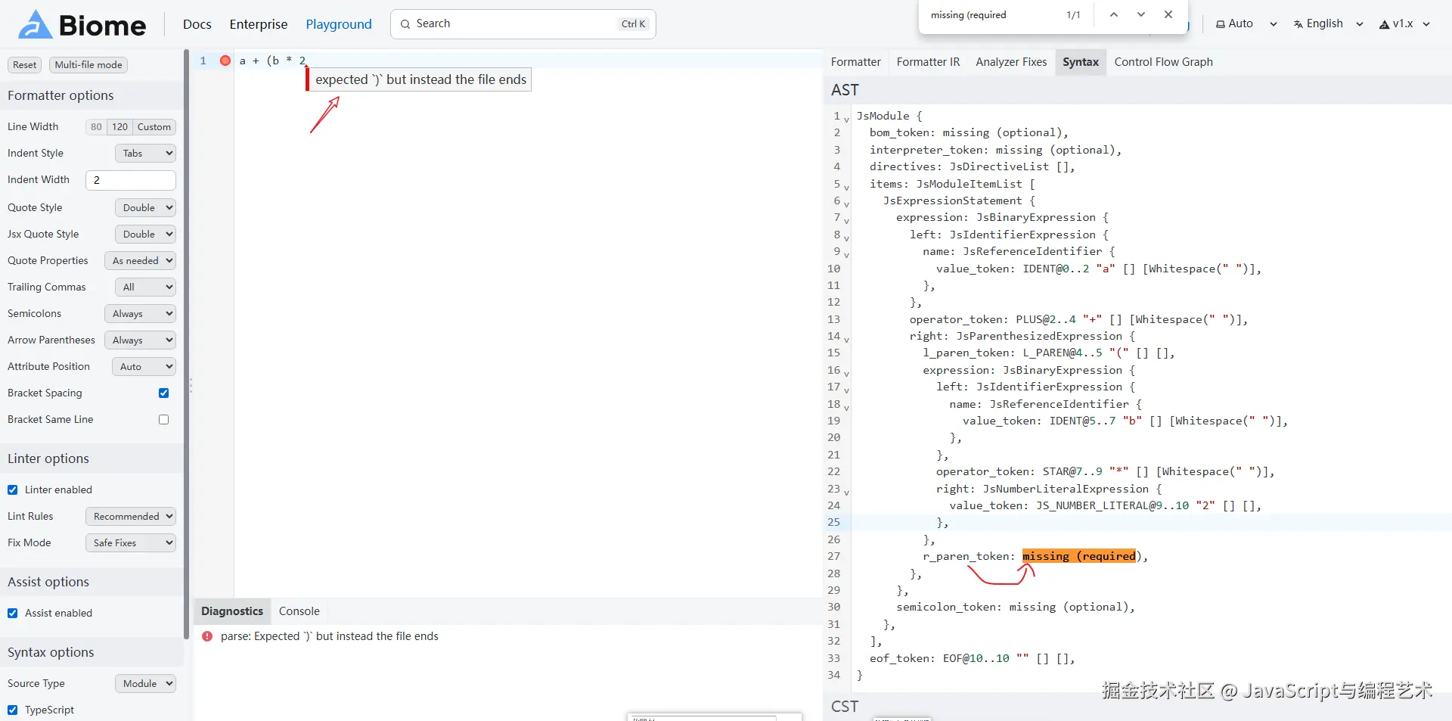Viewport: 1452px width, 721px height.
Task: Collapse items list at AST line 5
Action: point(846,188)
